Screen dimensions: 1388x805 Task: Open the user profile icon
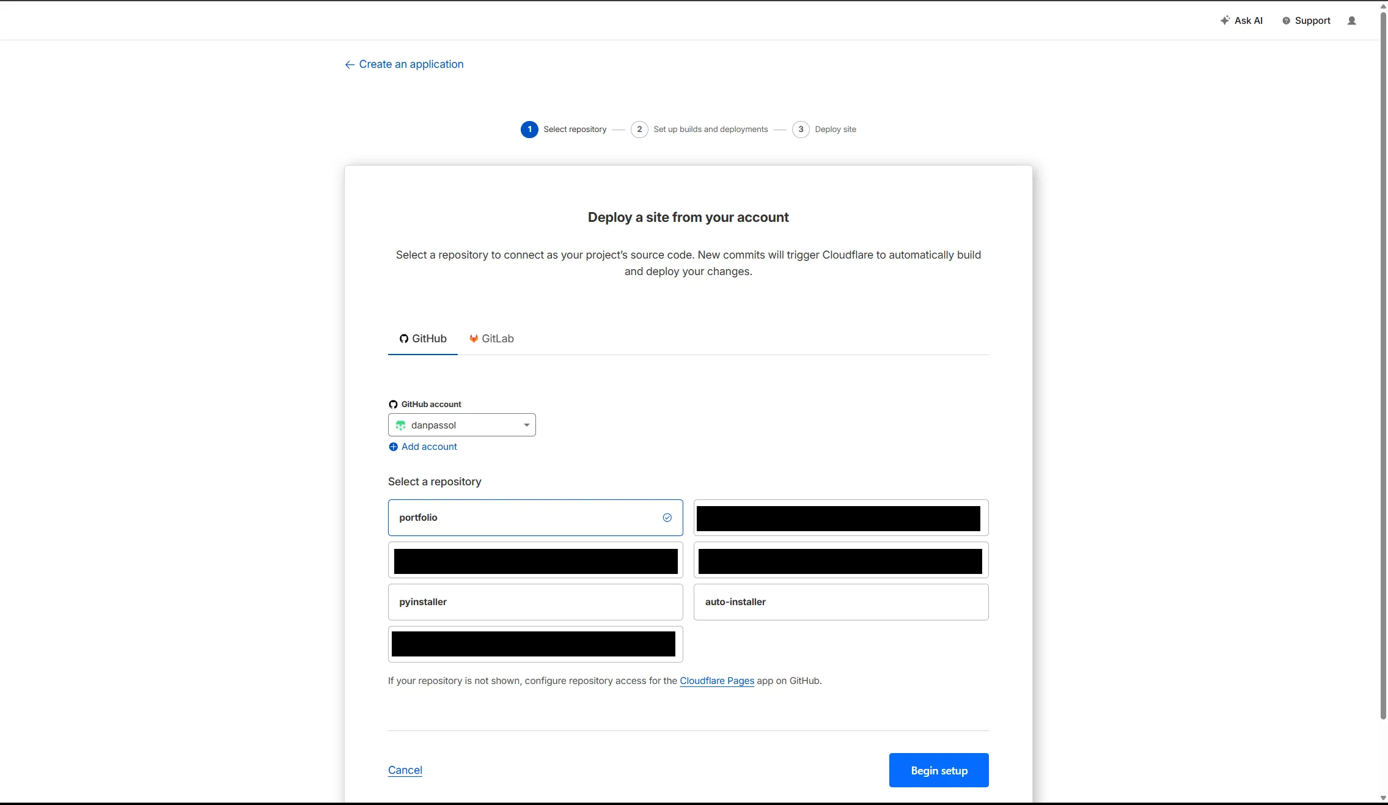click(x=1351, y=21)
